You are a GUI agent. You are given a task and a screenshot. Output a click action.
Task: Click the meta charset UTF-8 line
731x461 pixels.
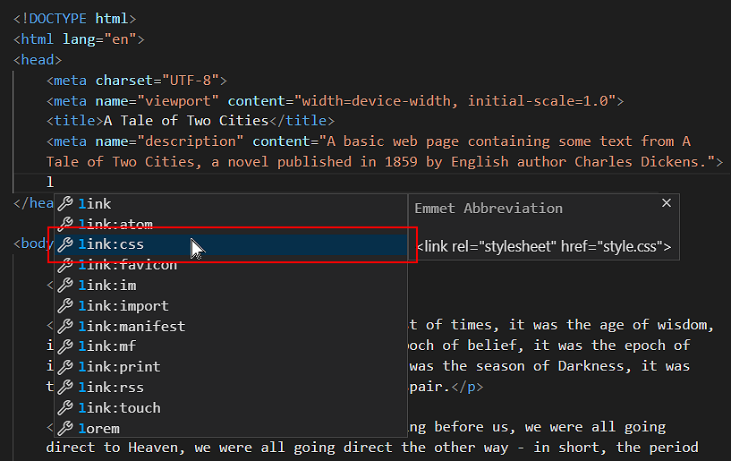point(136,81)
